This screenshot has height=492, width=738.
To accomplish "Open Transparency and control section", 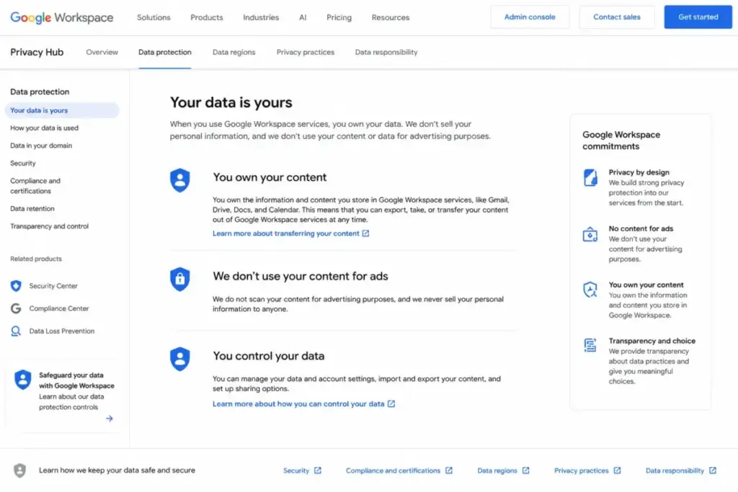I will coord(50,226).
